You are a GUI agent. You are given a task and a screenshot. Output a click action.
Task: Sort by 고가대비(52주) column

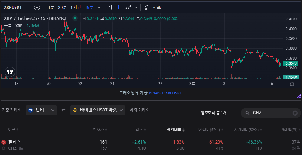pos(209,130)
